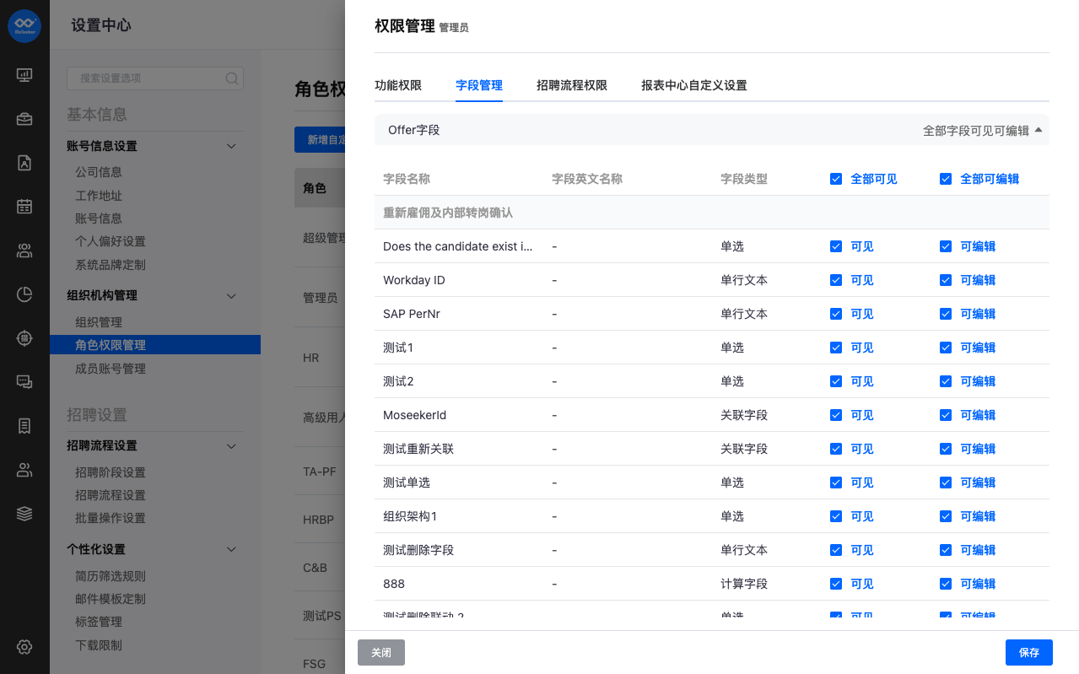Focus the 搜索设置选项 search field
The image size is (1079, 674).
[x=155, y=78]
